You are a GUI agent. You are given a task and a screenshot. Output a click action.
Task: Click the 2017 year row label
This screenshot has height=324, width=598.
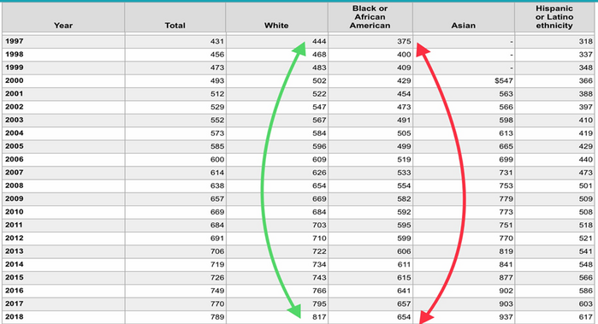click(x=14, y=303)
